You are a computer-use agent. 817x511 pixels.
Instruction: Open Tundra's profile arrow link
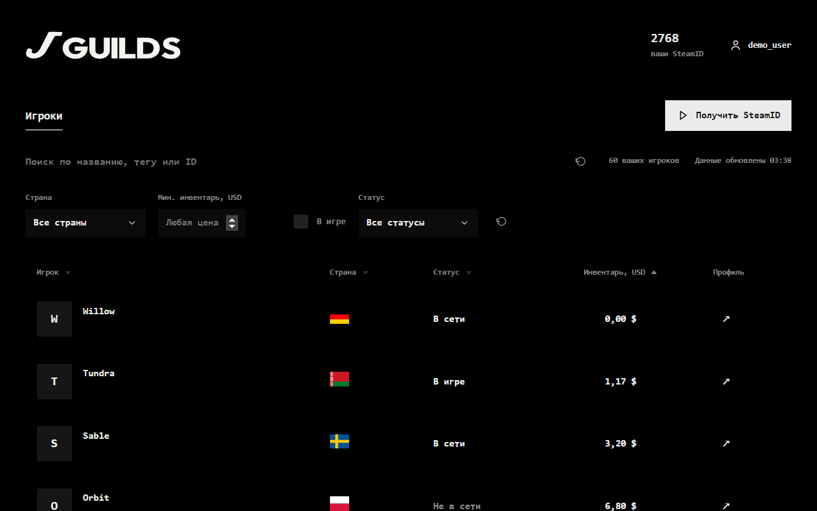point(726,381)
